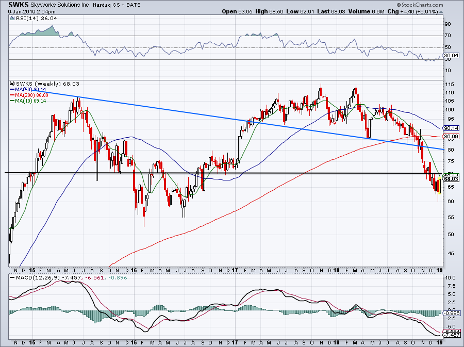The width and height of the screenshot is (464, 347).
Task: Click the yellow highlighted latest weekly candle
Action: tap(440, 186)
